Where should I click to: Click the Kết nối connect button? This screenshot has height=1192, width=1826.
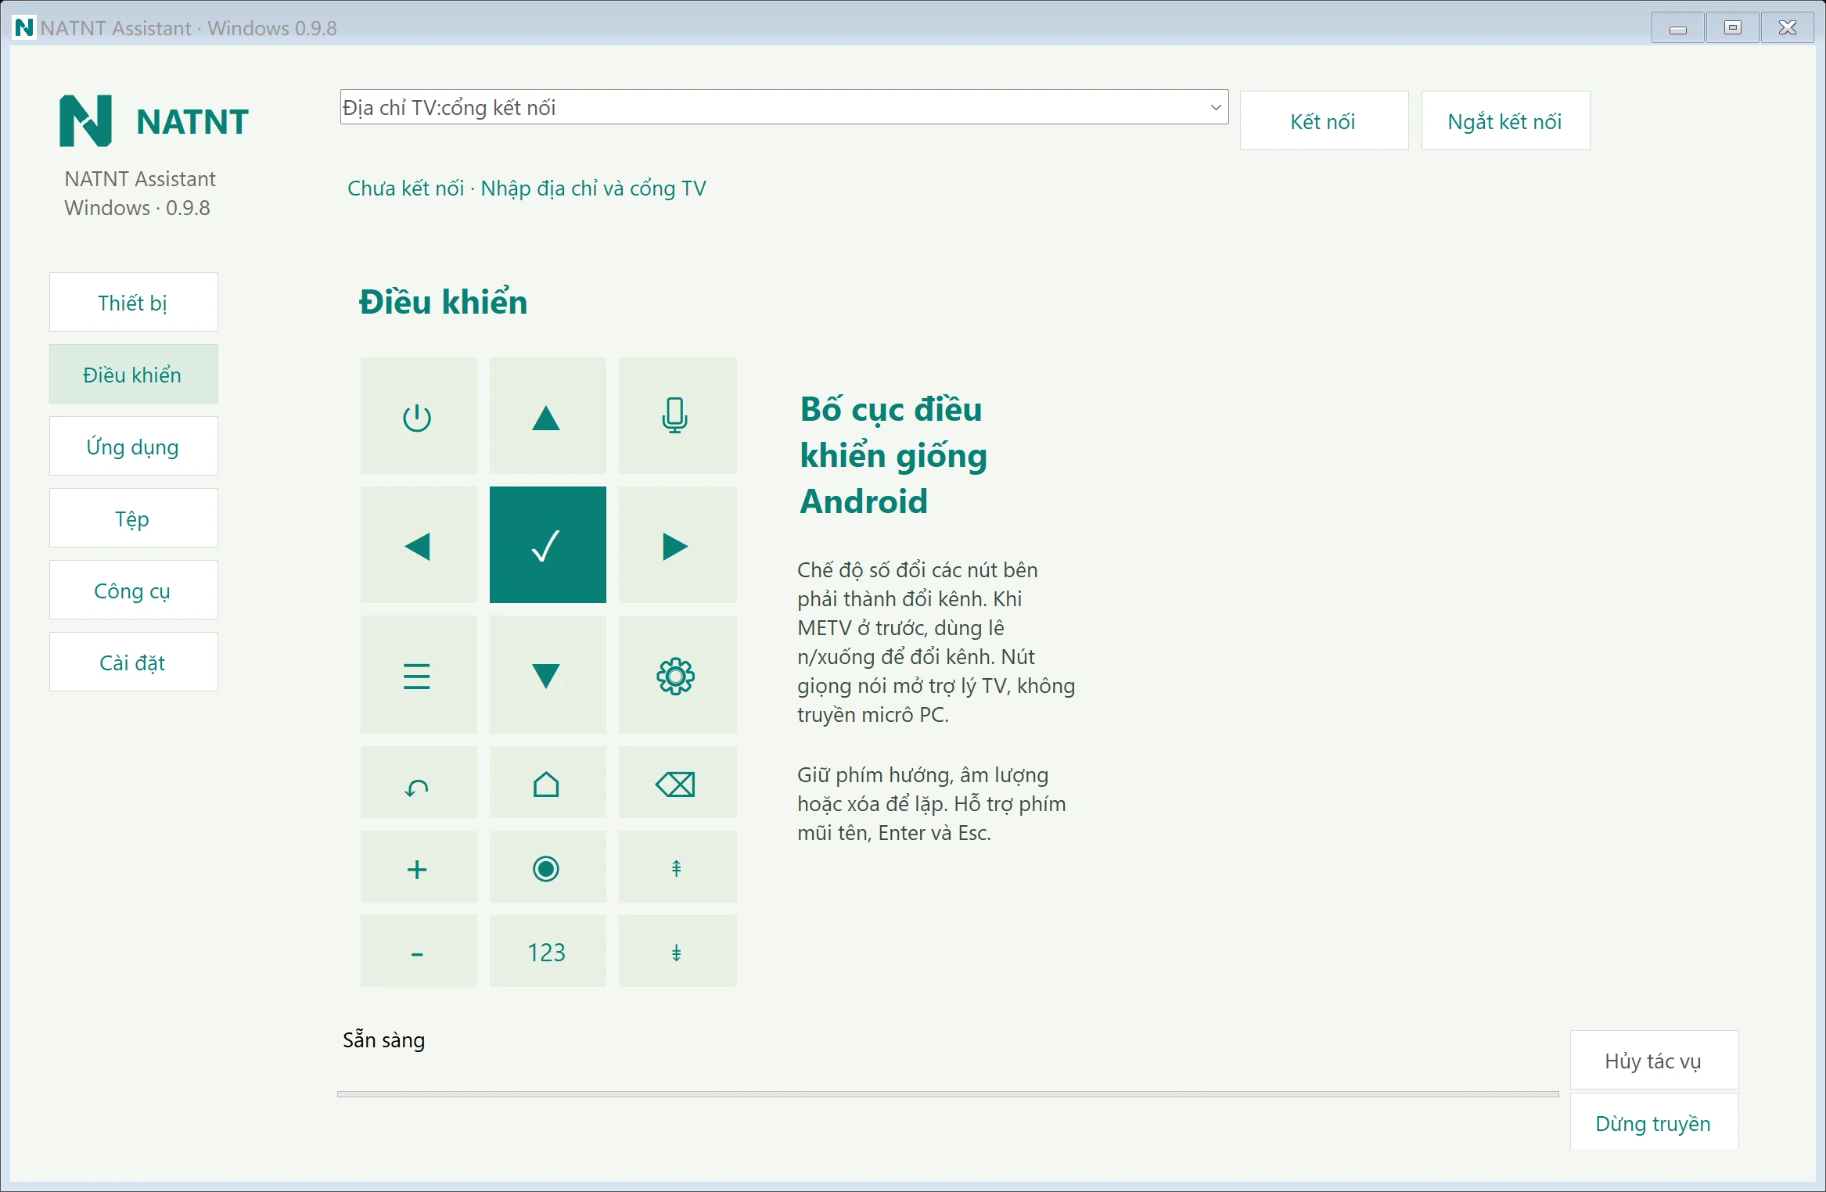pyautogui.click(x=1324, y=120)
